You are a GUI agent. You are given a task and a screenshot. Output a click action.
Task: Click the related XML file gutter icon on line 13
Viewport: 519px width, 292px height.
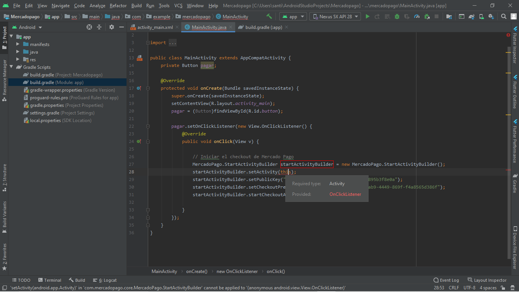[139, 58]
